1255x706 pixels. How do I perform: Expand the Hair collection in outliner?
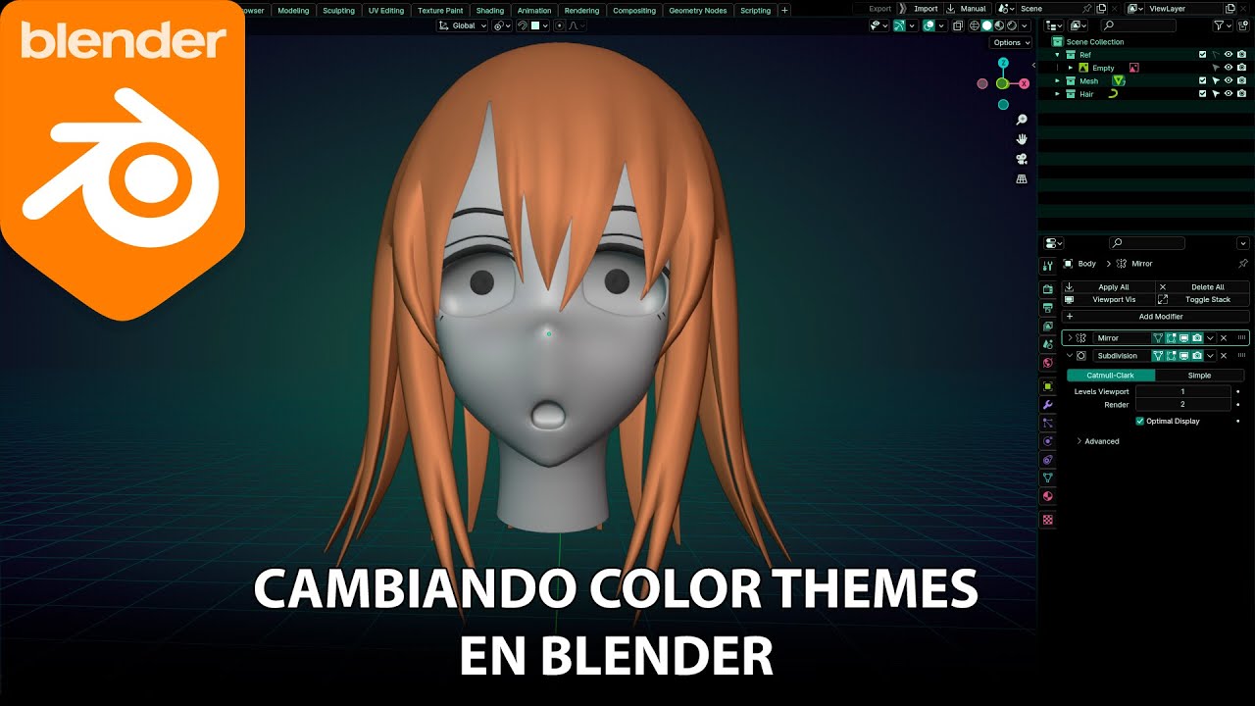(1058, 94)
